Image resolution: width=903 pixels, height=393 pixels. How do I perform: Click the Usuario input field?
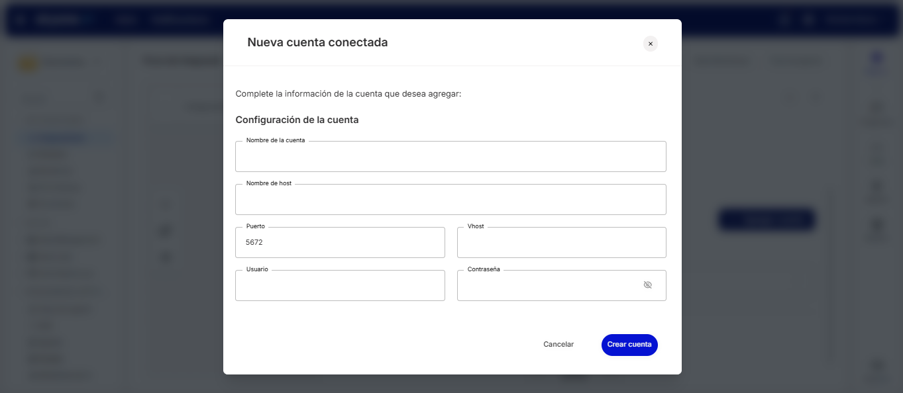click(x=339, y=286)
